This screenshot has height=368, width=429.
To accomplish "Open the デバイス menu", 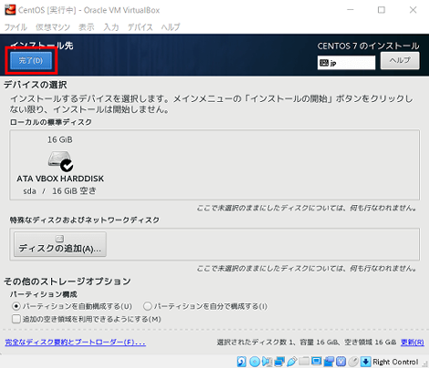I will click(140, 27).
